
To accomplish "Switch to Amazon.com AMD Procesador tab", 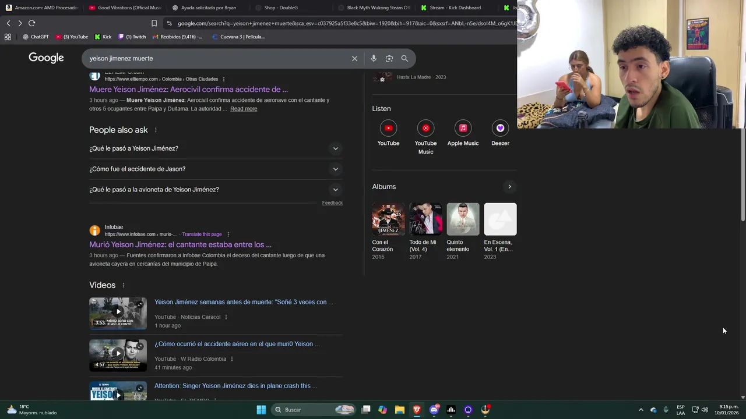I will [x=43, y=8].
